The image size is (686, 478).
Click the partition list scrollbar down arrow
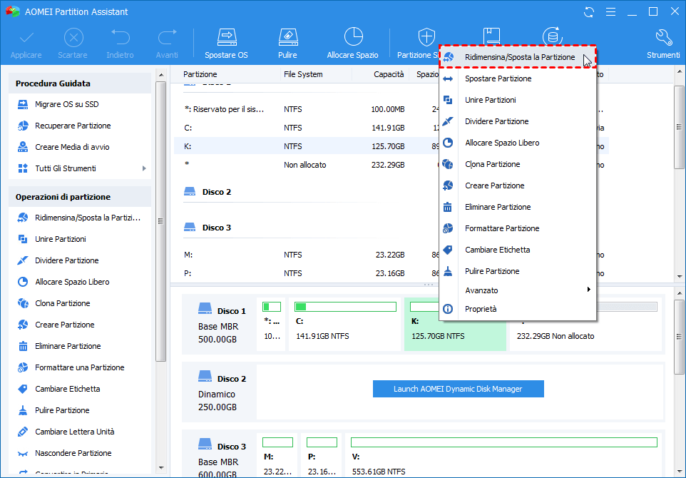(679, 277)
